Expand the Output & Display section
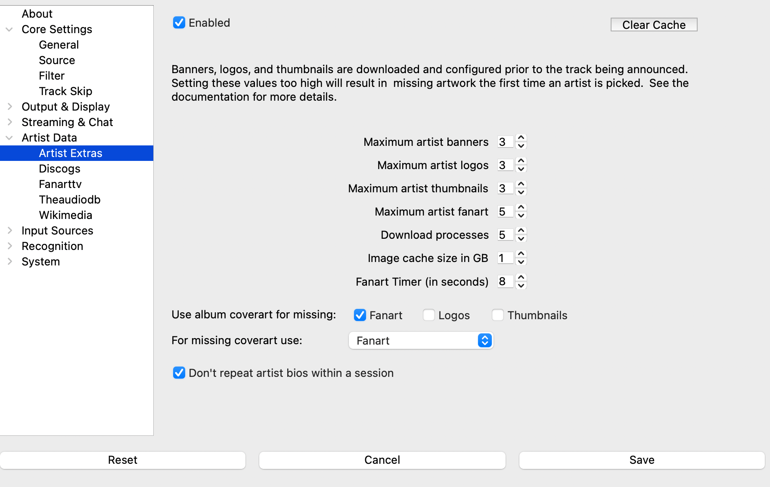The width and height of the screenshot is (770, 487). [9, 107]
